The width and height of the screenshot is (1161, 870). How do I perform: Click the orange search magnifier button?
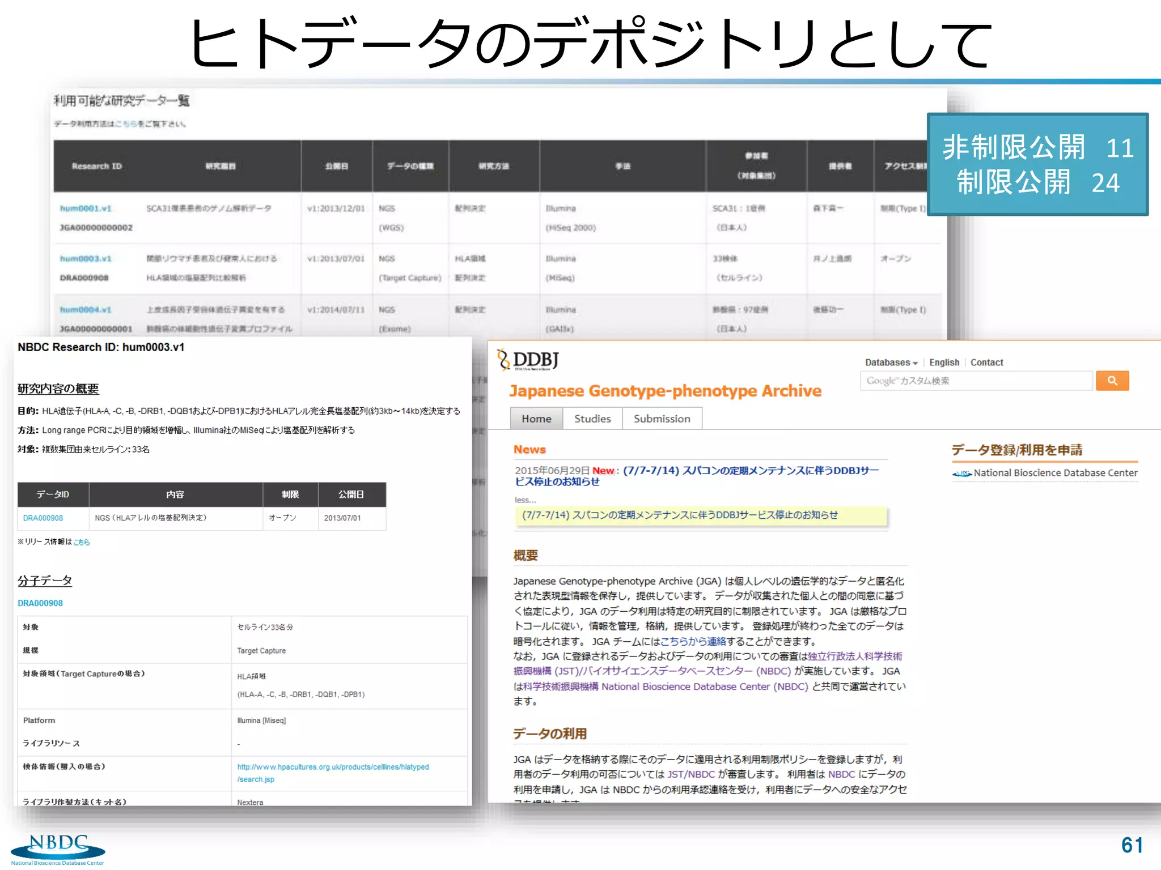coord(1112,381)
